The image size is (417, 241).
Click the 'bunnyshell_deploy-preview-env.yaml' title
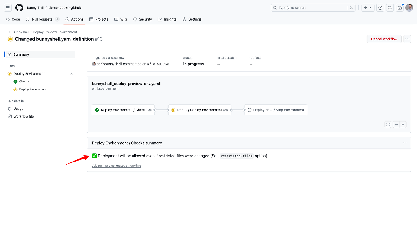[126, 84]
